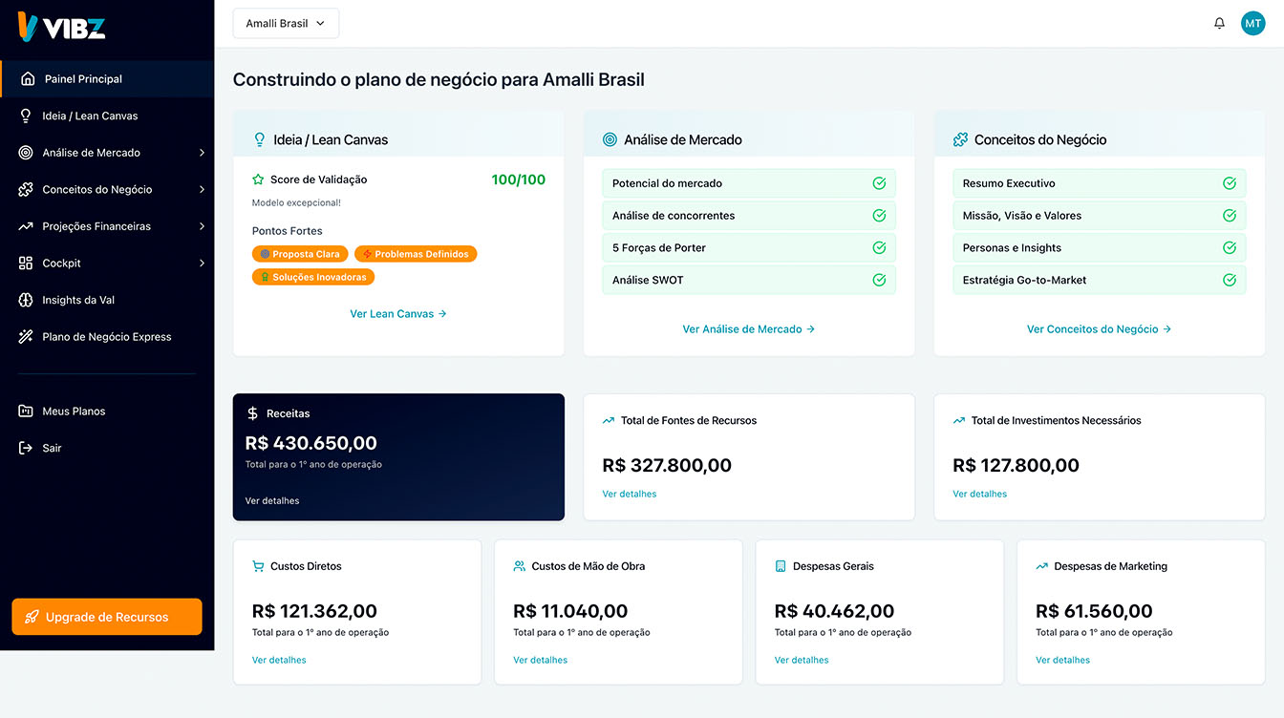
Task: Click the Plano de Negócio Express wand icon
Action: tap(26, 337)
